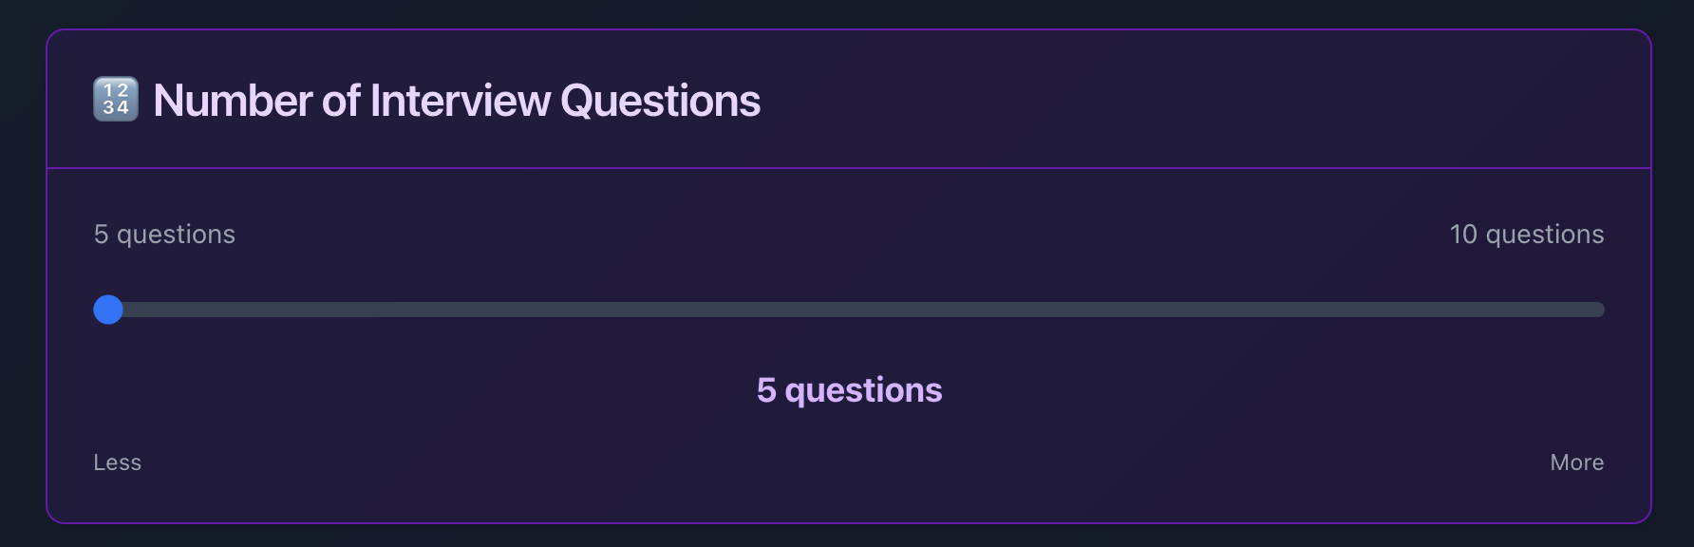Select the 'More' label
The height and width of the screenshot is (547, 1694).
[x=1576, y=462]
